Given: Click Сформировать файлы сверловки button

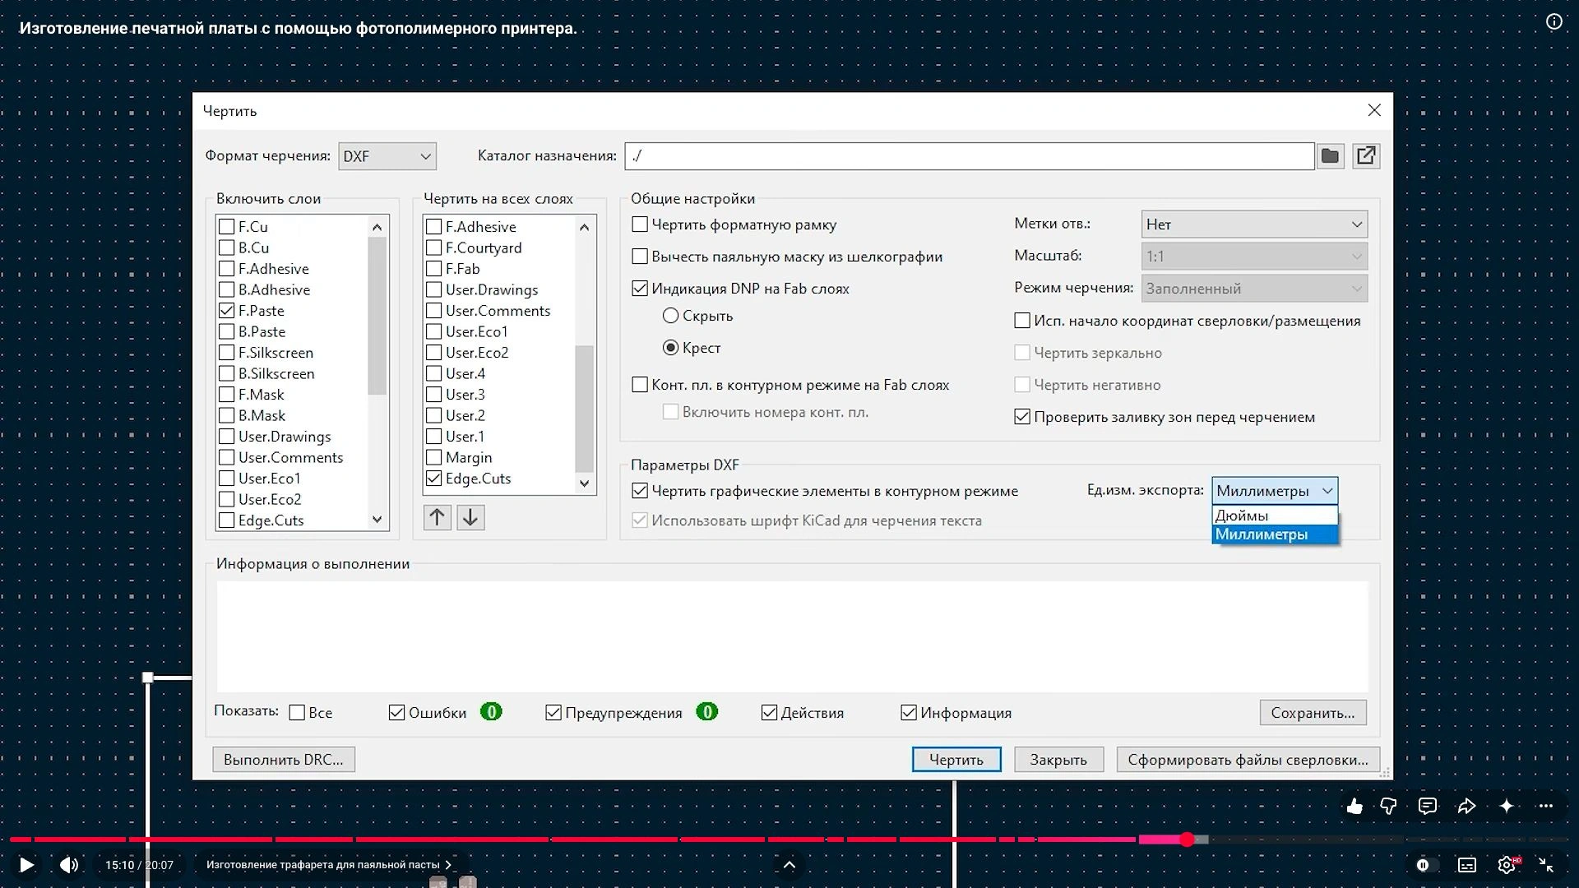Looking at the screenshot, I should (x=1248, y=760).
